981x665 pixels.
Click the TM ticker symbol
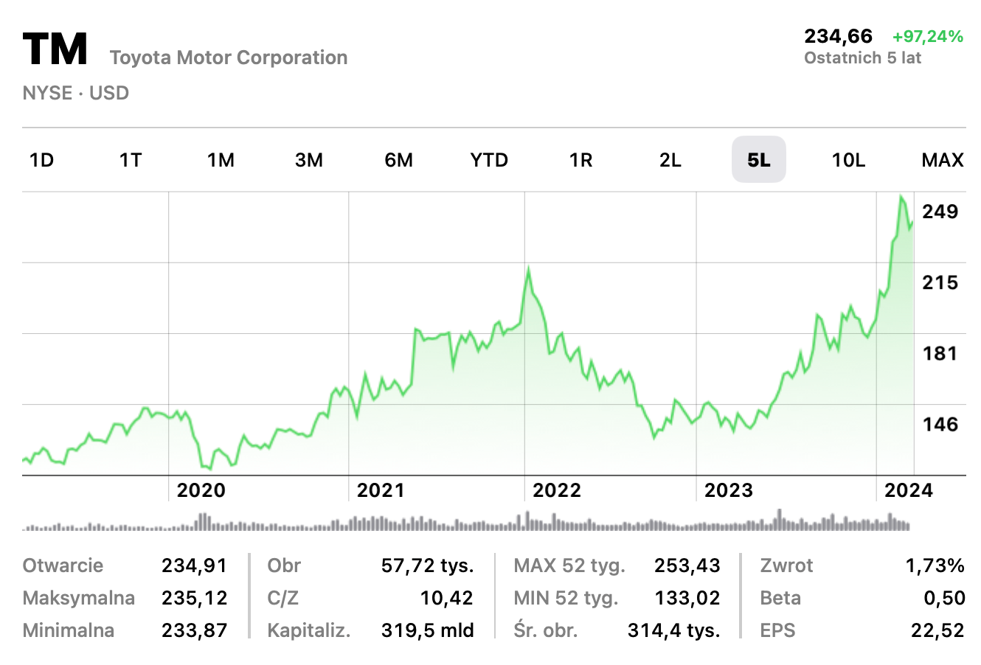point(55,49)
